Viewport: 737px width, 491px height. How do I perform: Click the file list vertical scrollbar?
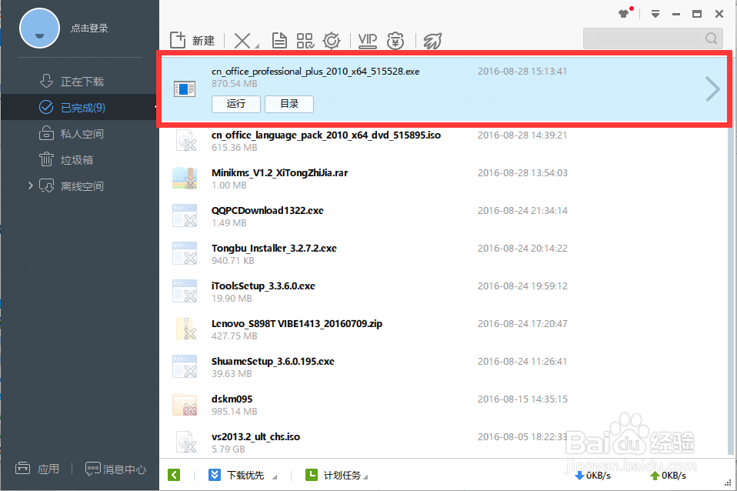[730, 292]
